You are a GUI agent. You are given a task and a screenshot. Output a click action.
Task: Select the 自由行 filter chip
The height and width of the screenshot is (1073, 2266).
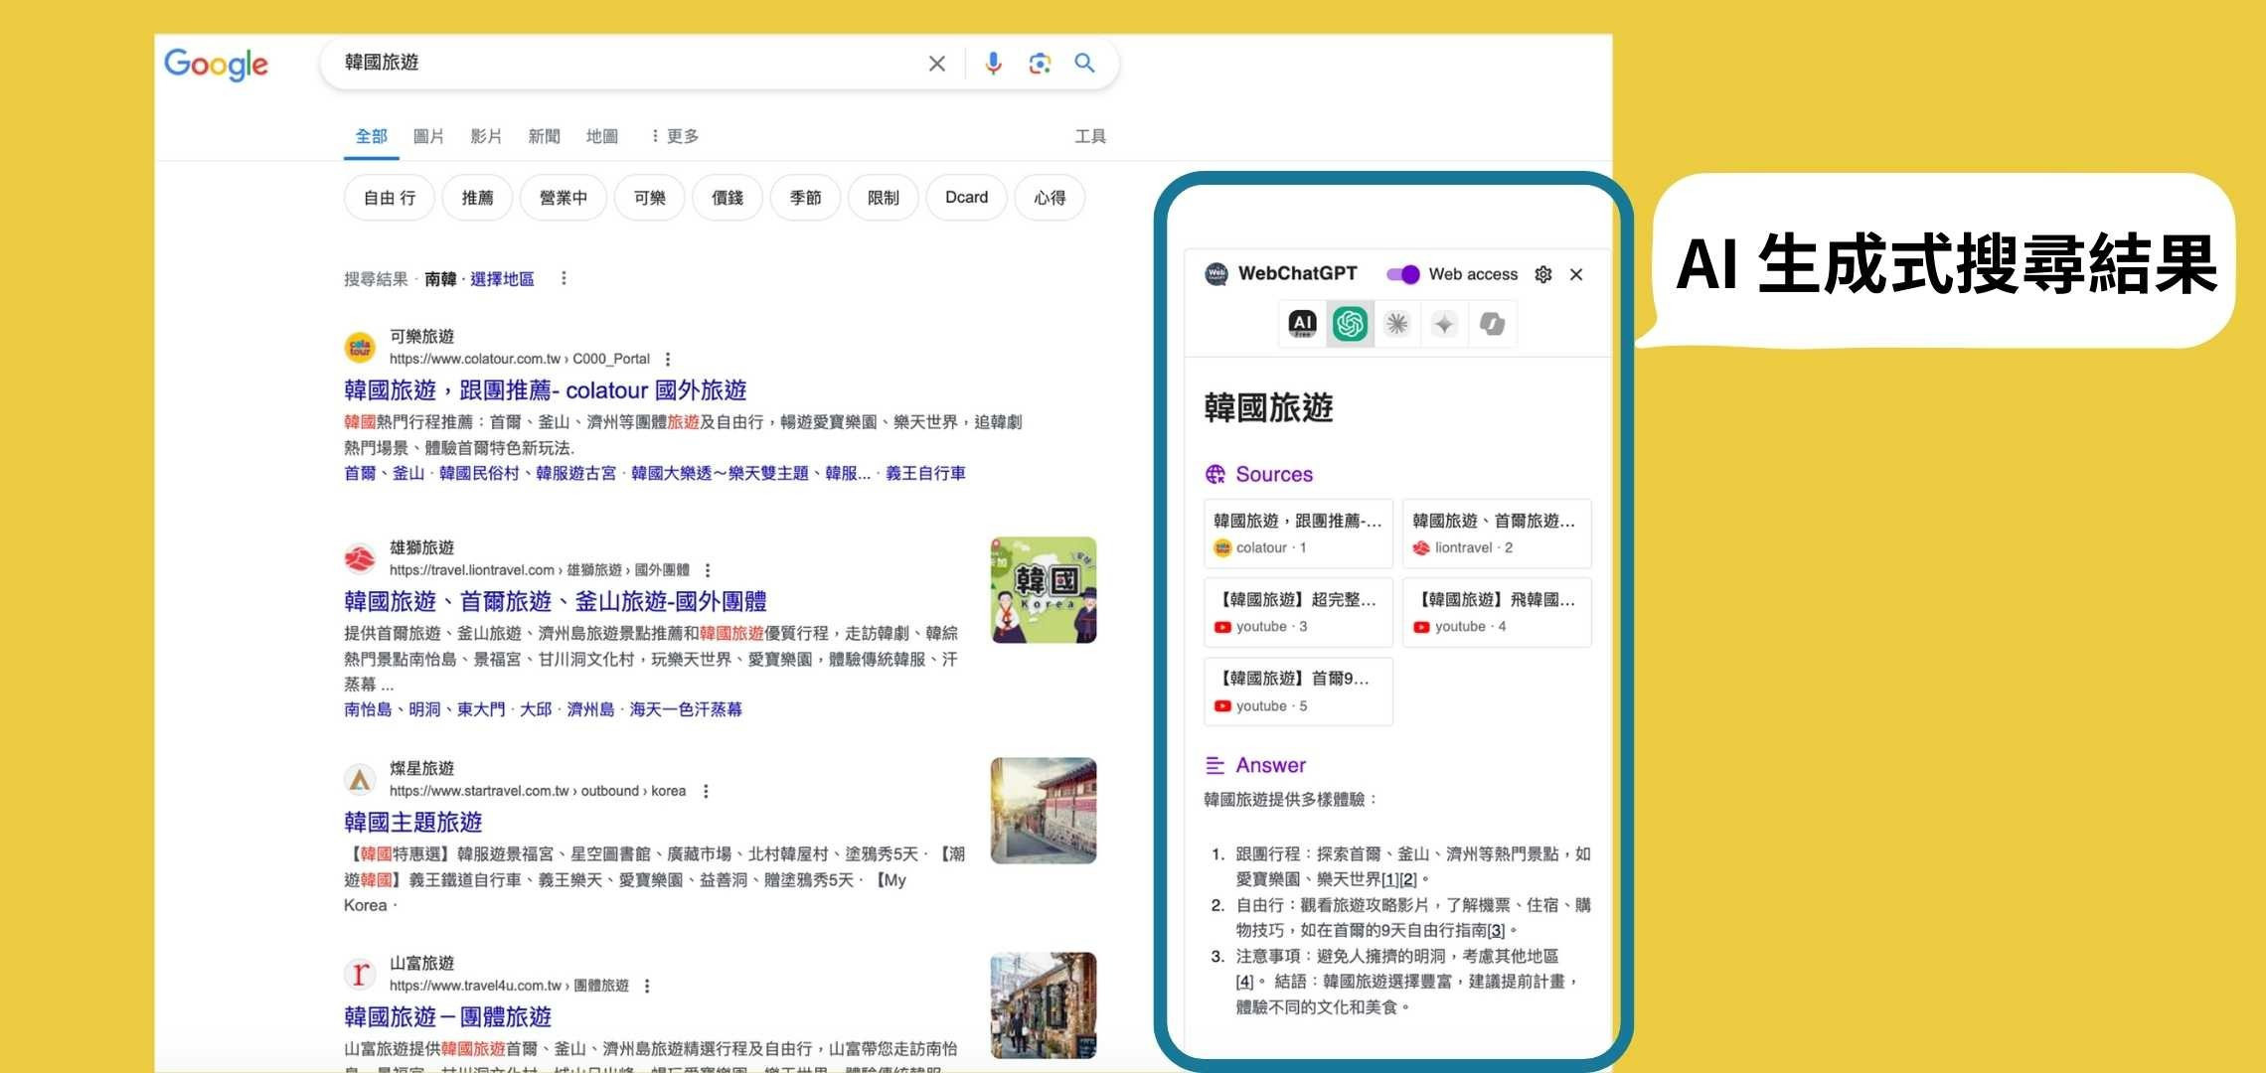[390, 198]
